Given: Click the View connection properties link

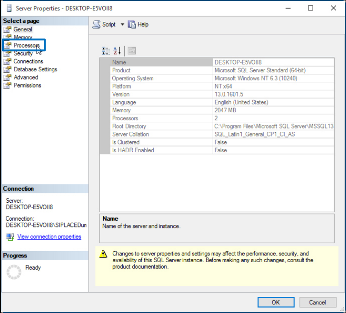Looking at the screenshot, I should [x=49, y=237].
